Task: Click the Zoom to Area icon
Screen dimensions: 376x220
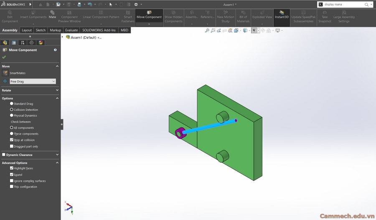Action: tap(213, 30)
